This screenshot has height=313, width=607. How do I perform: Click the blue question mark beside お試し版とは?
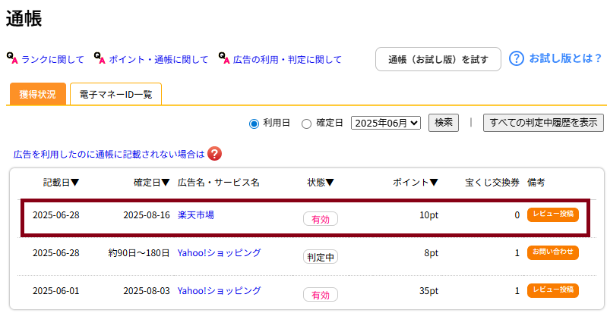coord(516,59)
